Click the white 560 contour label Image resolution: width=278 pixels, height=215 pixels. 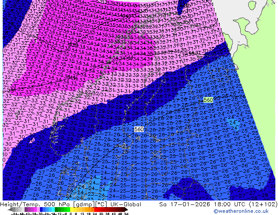tap(139, 129)
